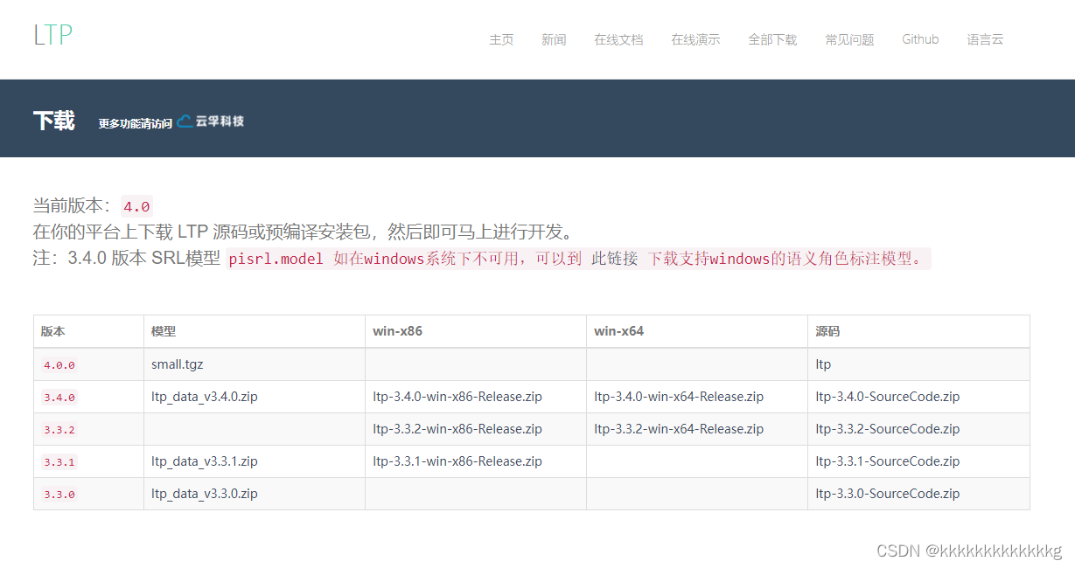Open the ltp source link for 4.0.0

click(x=823, y=364)
